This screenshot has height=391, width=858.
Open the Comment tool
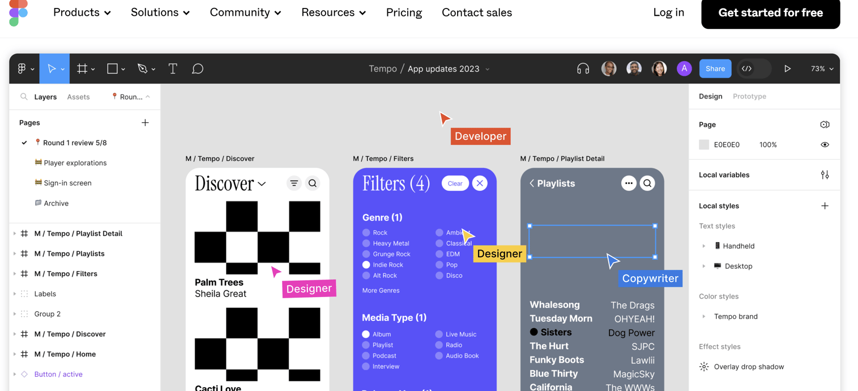(198, 68)
